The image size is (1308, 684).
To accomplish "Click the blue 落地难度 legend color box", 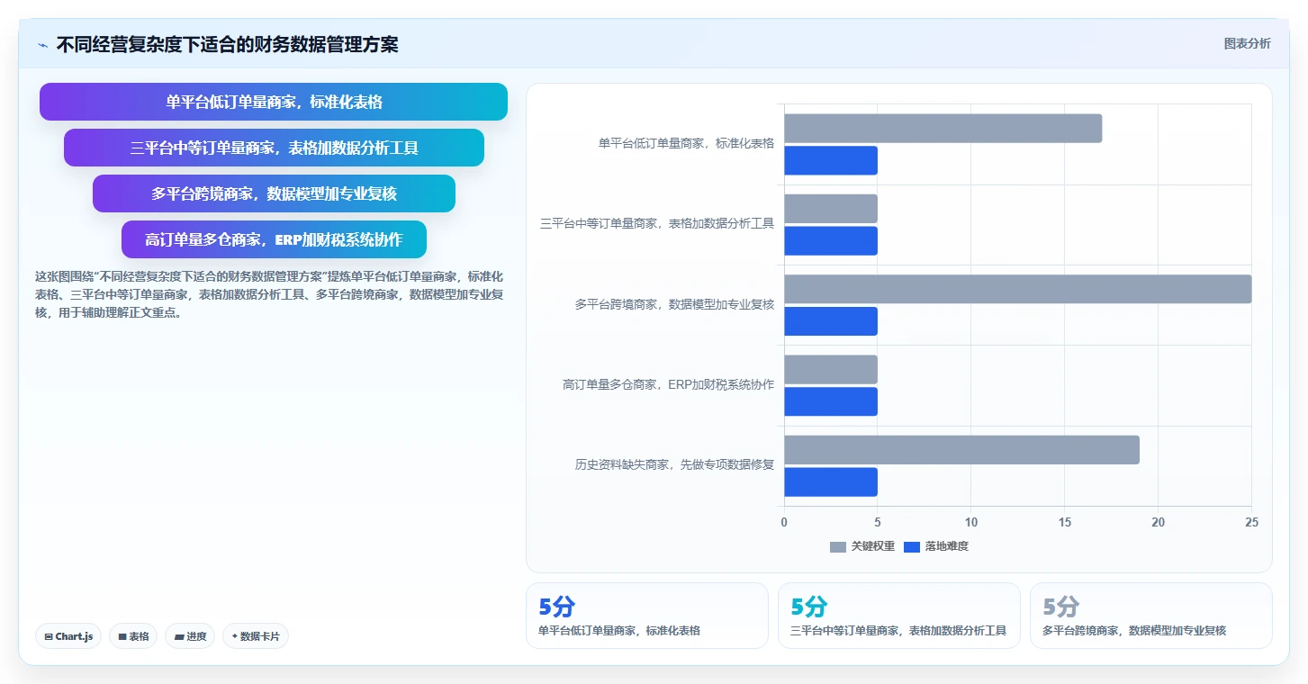I will tap(912, 547).
